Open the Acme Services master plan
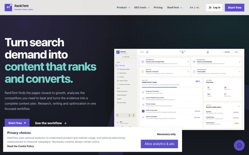Viewport: 249px width, 155px height. (x=223, y=123)
